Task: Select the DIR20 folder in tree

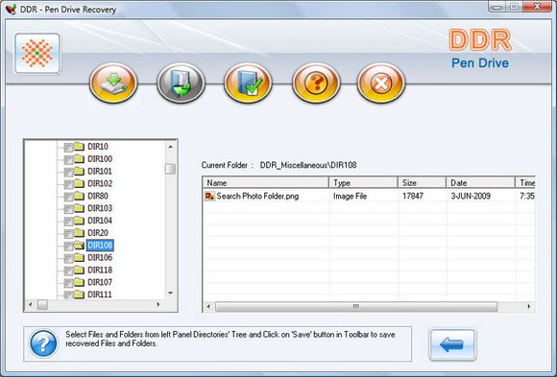Action: tap(98, 233)
